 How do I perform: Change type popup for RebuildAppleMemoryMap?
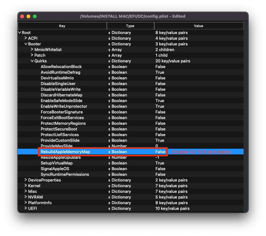[x=109, y=152]
